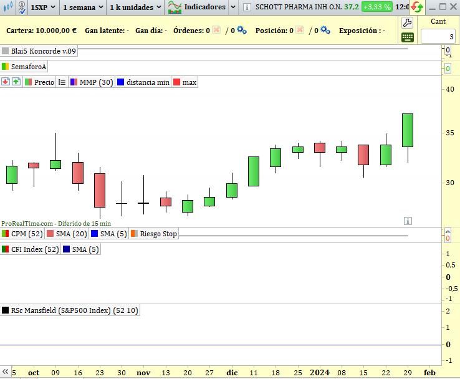Click the green keyboard trading icon
Image resolution: width=460 pixels, height=379 pixels.
pos(407,37)
